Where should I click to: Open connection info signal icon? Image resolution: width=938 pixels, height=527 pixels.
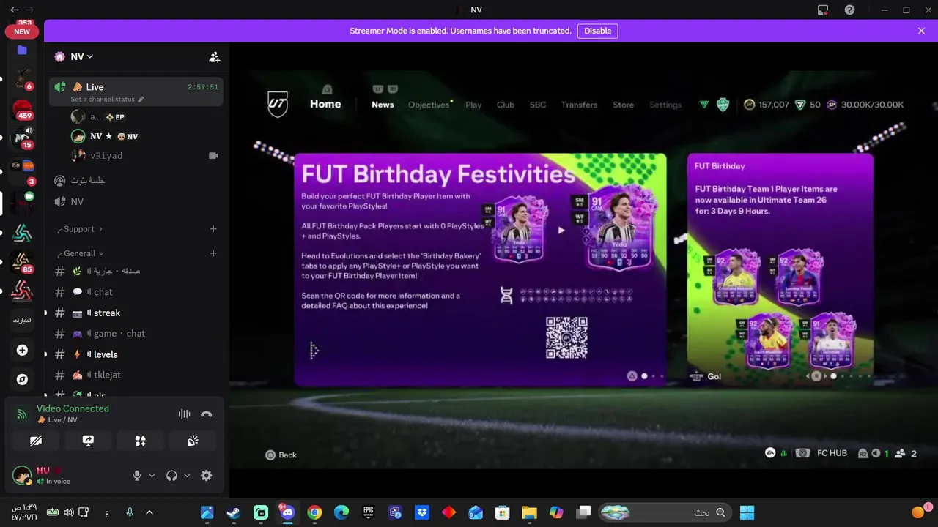22,414
